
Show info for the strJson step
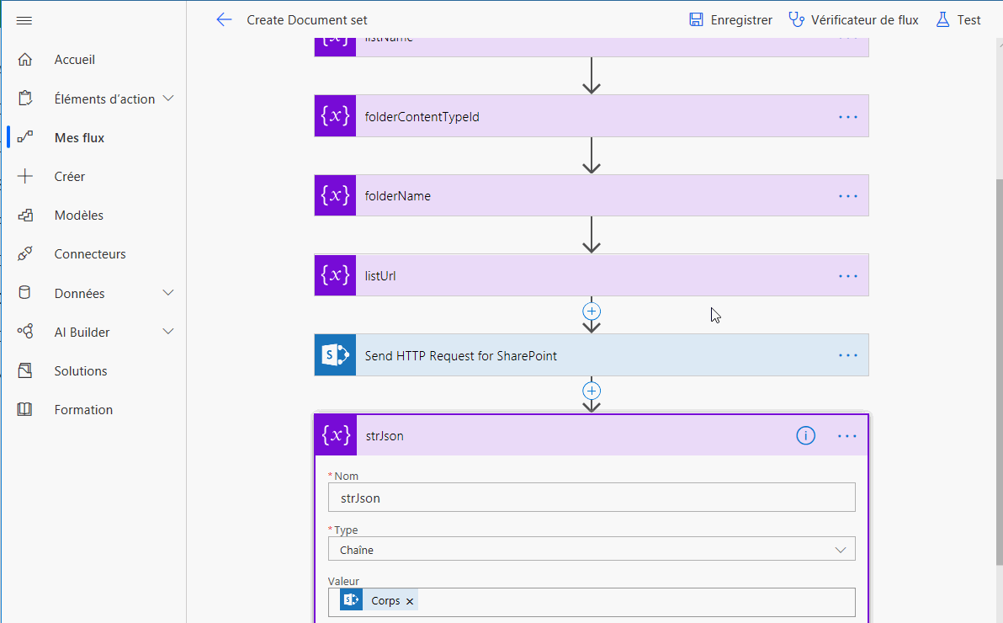click(805, 436)
